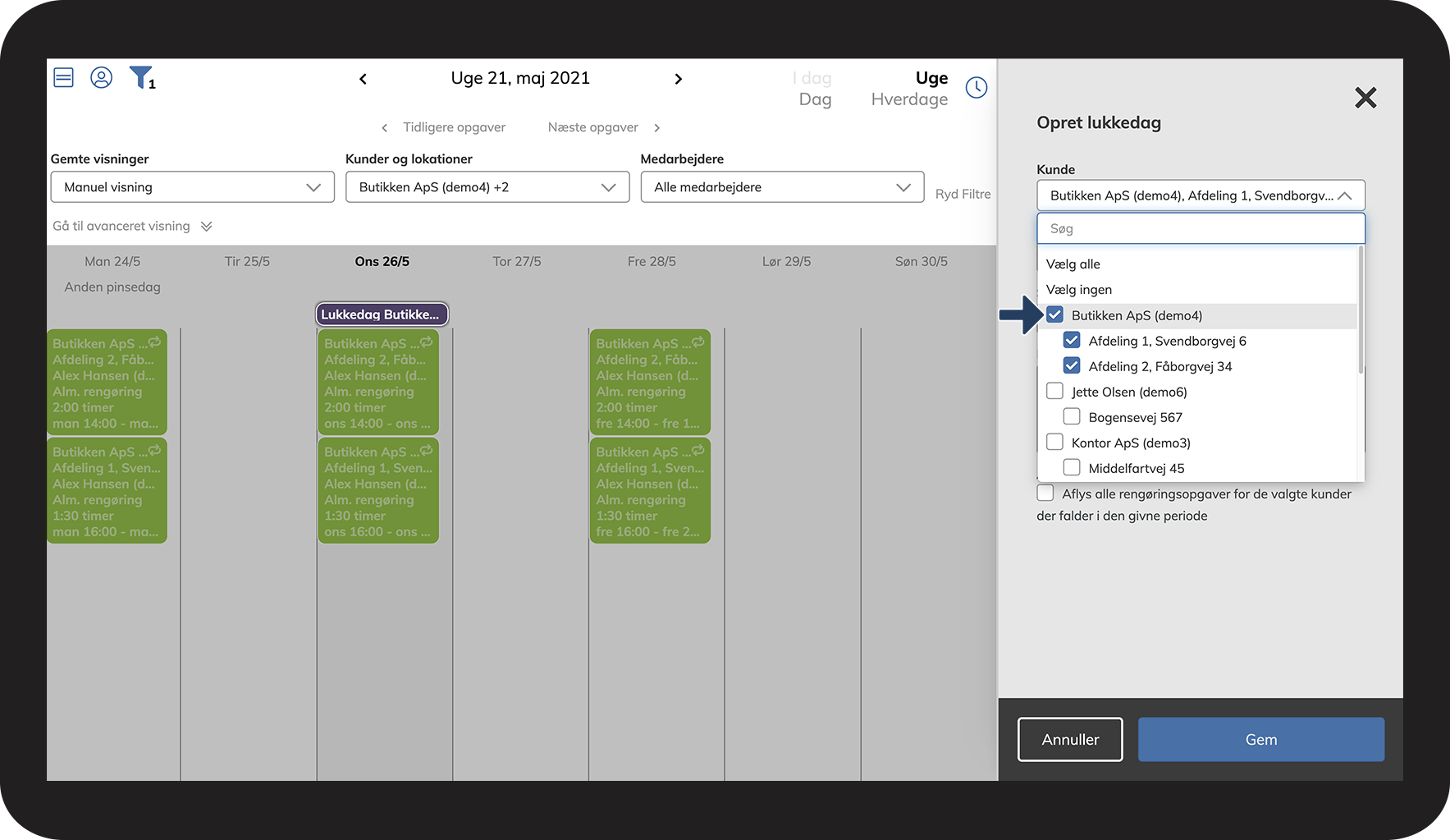1450x840 pixels.
Task: Check the Jette Olsen (demo6) checkbox
Action: click(1054, 392)
